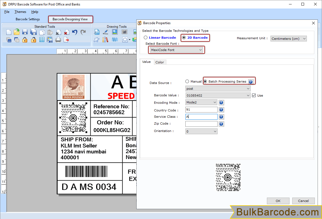
Task: Open help for Zip Code field
Action: (221, 124)
